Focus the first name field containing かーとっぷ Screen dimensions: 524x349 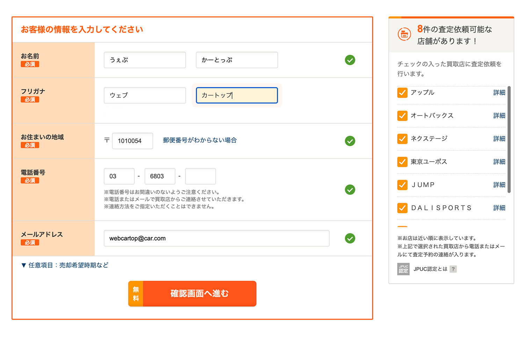click(x=237, y=60)
